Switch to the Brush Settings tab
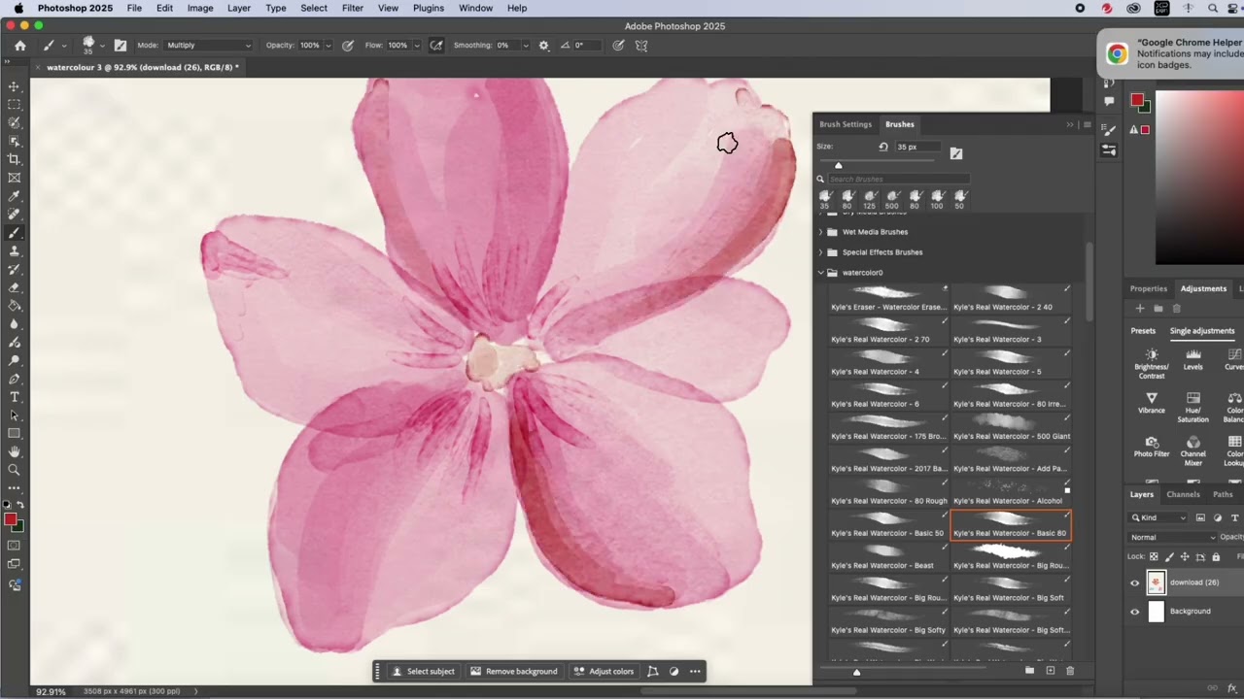 tap(846, 124)
